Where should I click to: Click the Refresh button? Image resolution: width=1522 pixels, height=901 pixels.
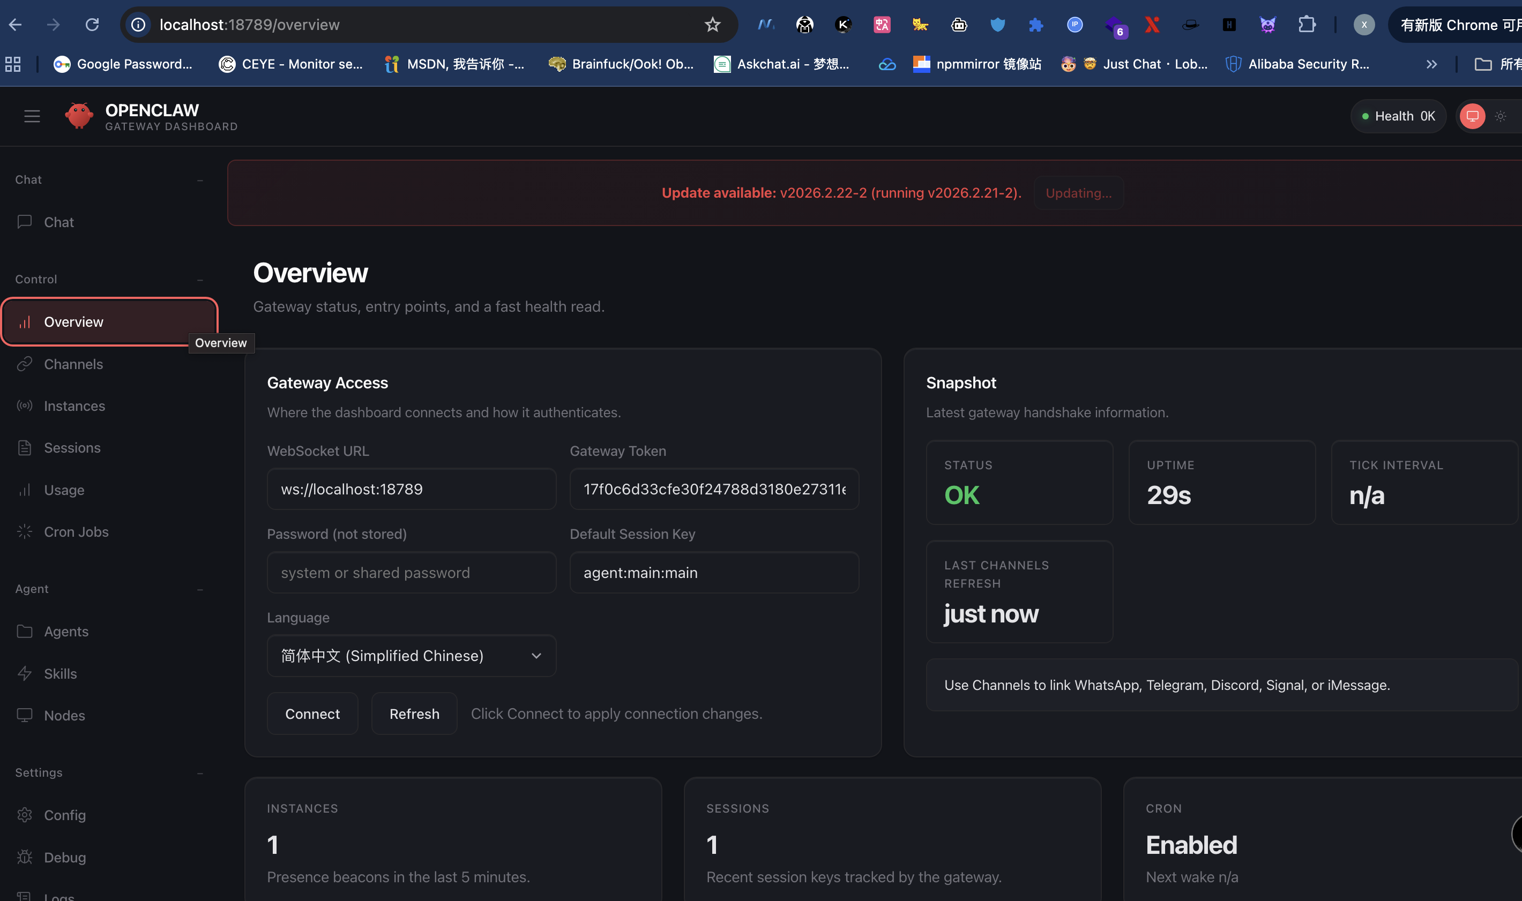(x=414, y=714)
